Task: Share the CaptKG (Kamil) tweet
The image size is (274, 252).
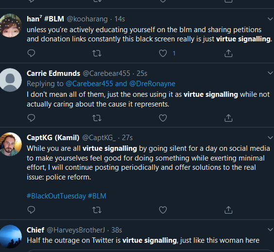Action: (228, 210)
